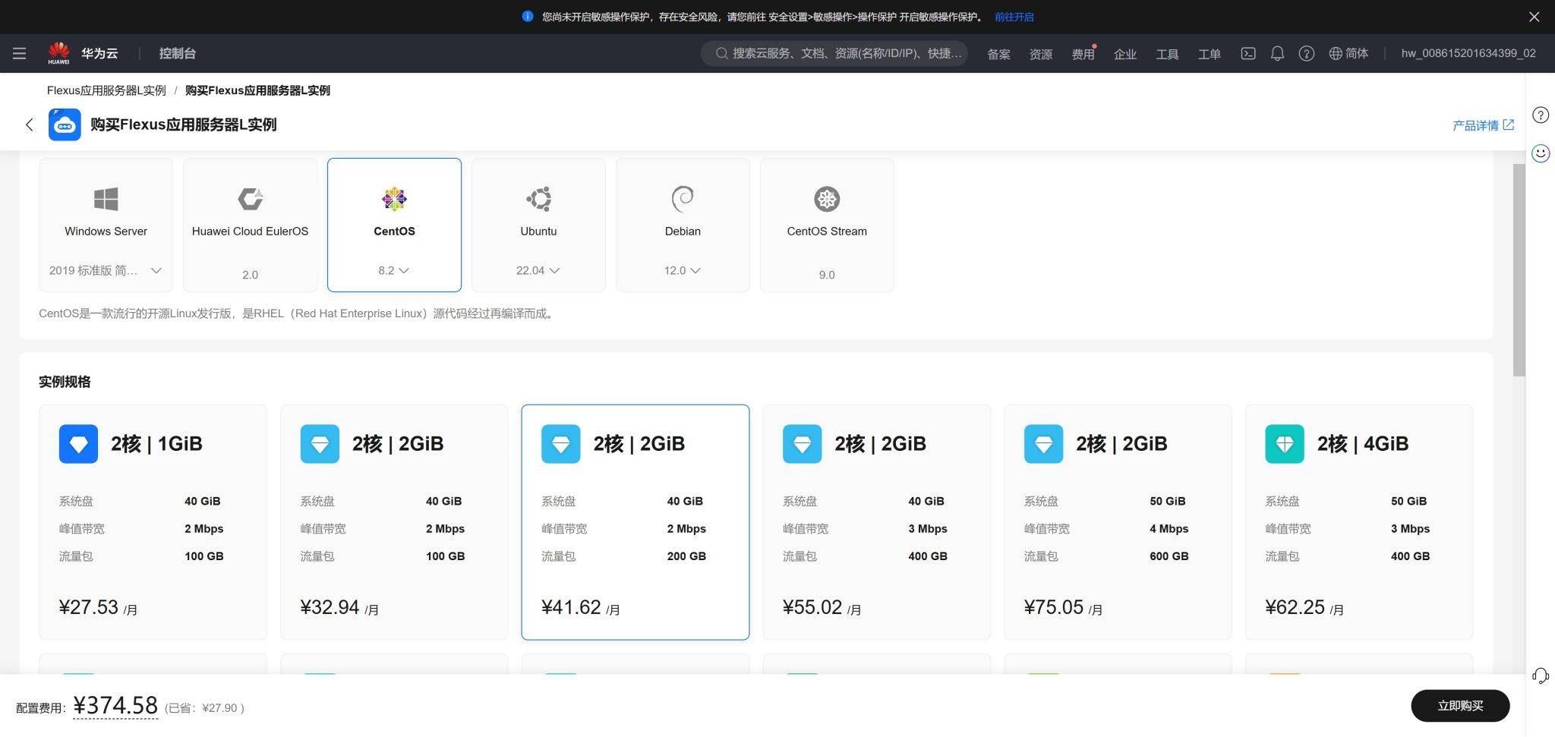Open the 备案 menu item

998,54
